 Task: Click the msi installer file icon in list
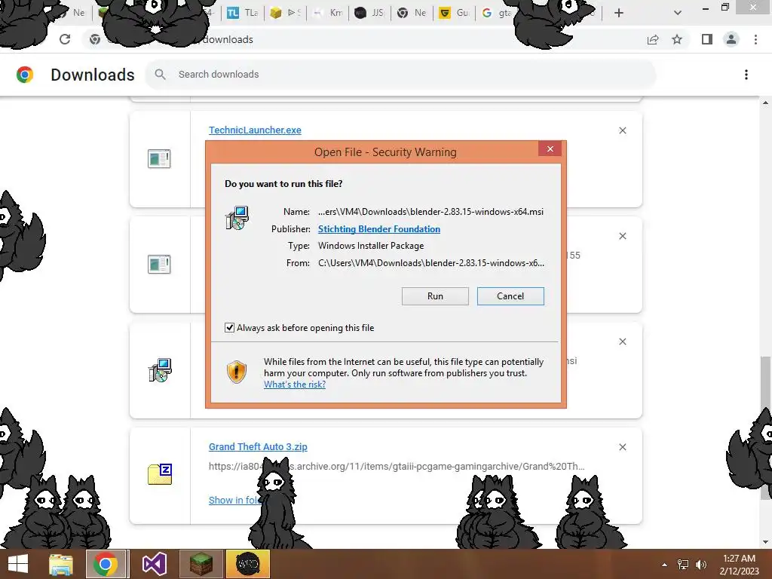pos(160,370)
